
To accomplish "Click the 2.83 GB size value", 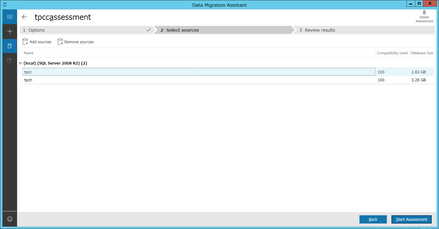I will pos(419,72).
